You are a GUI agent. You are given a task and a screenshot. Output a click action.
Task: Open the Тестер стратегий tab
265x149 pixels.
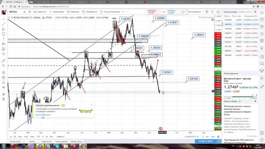pos(61,142)
